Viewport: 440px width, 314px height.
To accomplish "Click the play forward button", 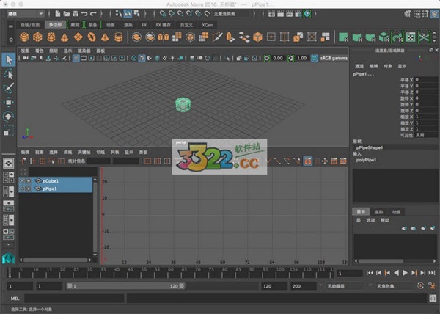I will (x=406, y=272).
